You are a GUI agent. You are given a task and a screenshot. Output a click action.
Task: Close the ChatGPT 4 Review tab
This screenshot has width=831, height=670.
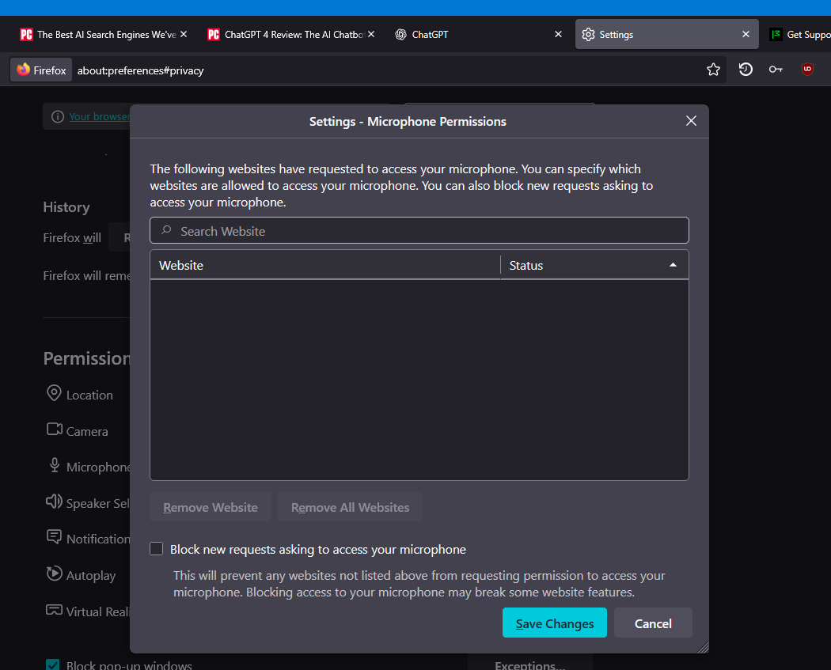tap(371, 35)
